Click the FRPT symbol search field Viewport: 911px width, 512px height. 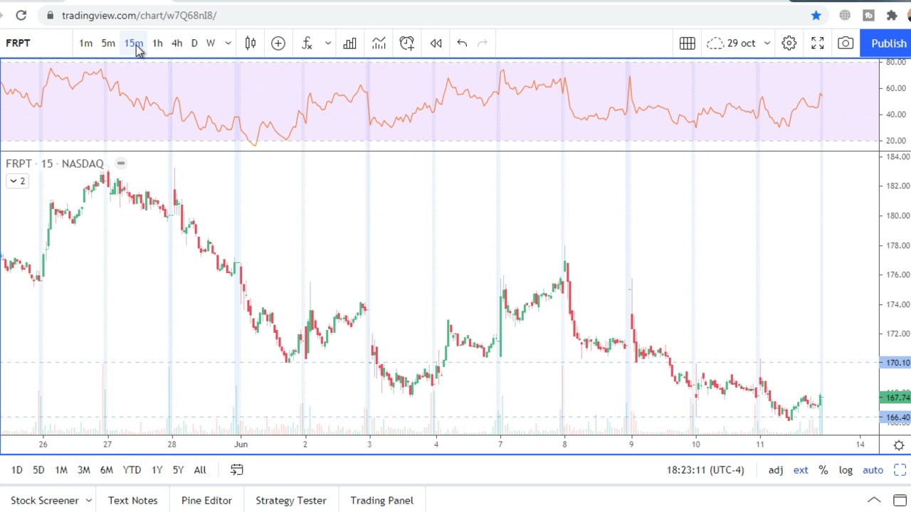[34, 43]
